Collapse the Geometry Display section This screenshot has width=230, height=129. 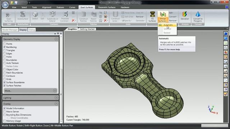point(56,39)
